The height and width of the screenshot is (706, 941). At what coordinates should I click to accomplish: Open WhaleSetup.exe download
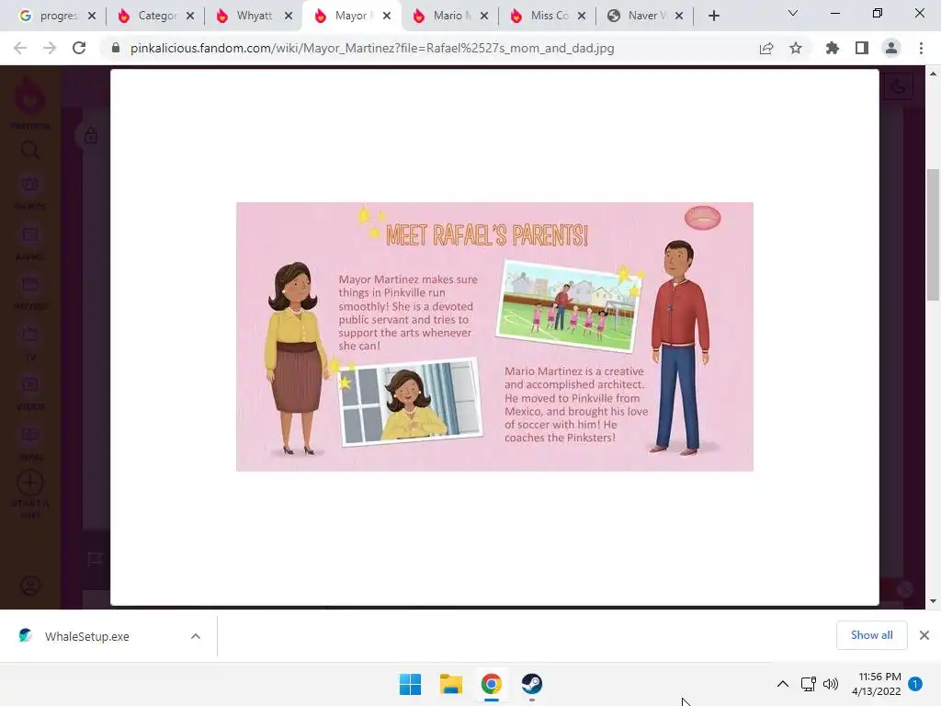(x=87, y=636)
